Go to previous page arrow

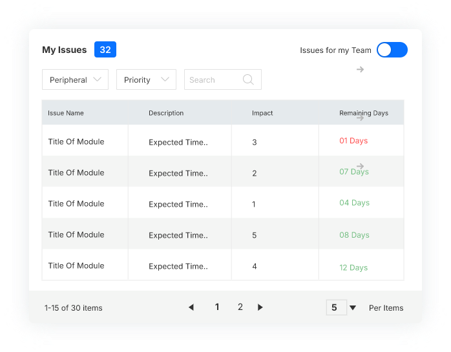tap(191, 307)
